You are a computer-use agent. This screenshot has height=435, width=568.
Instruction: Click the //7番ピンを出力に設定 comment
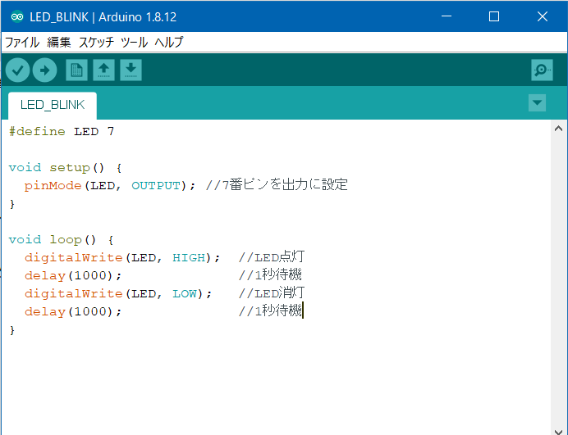(x=277, y=185)
